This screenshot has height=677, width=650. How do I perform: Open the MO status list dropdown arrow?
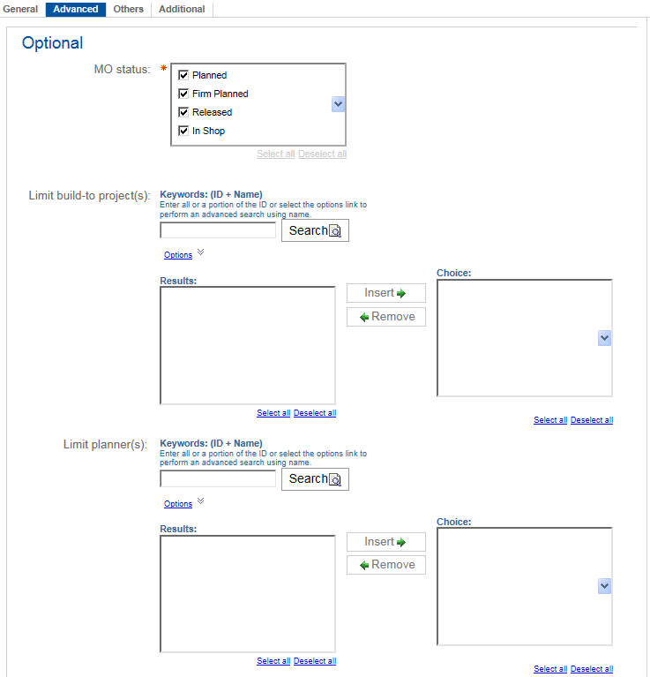point(338,104)
